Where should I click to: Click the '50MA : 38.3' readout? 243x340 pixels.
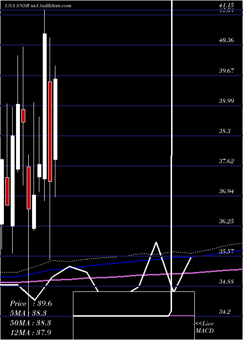point(30,323)
